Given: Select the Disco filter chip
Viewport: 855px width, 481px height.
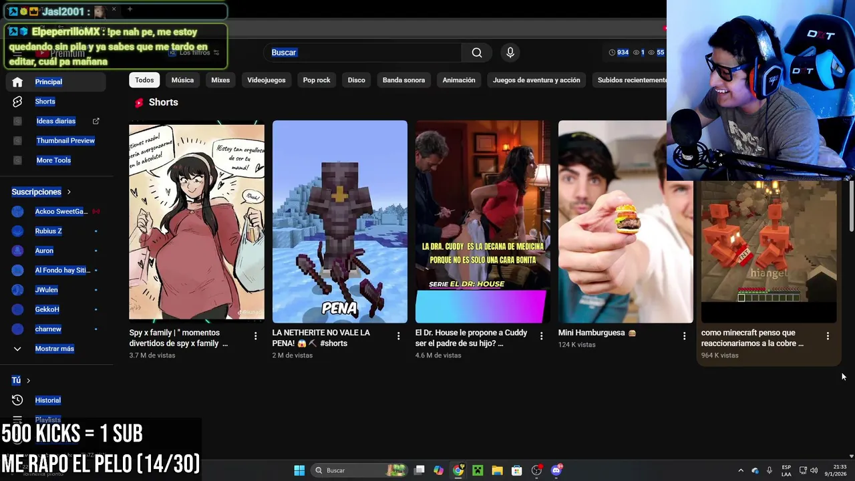Looking at the screenshot, I should [x=357, y=80].
